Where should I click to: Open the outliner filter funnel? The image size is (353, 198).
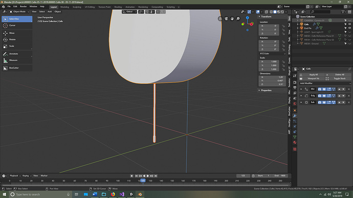click(x=343, y=12)
